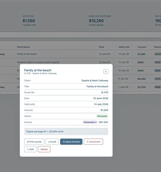
Task: Select the Newborn follow-on session row
Action: (x=80, y=62)
